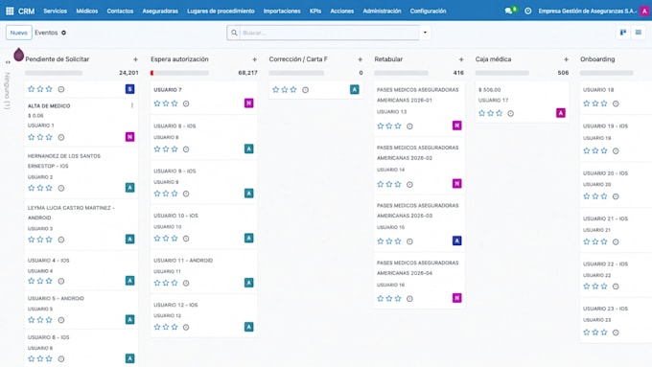Viewport: 652px width, 367px height.
Task: Open activity clock on USUARIO 17 card
Action: pyautogui.click(x=511, y=113)
